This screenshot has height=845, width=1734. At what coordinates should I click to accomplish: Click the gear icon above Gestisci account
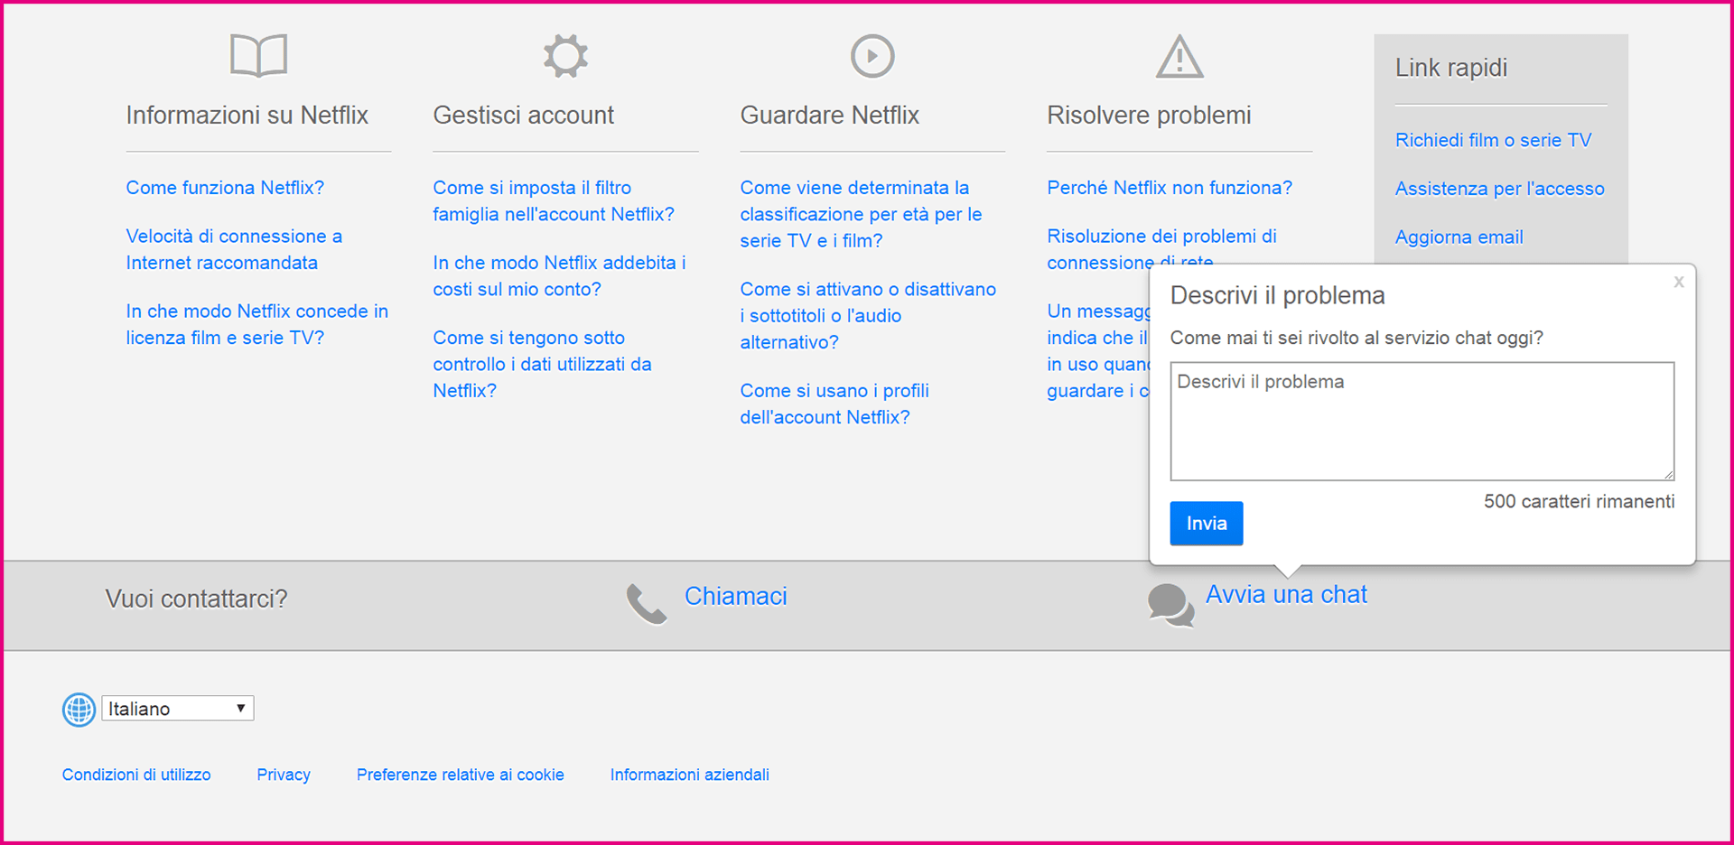[565, 56]
